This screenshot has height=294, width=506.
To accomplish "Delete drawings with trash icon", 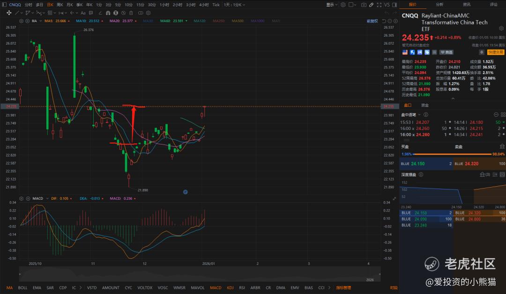I will [x=131, y=13].
